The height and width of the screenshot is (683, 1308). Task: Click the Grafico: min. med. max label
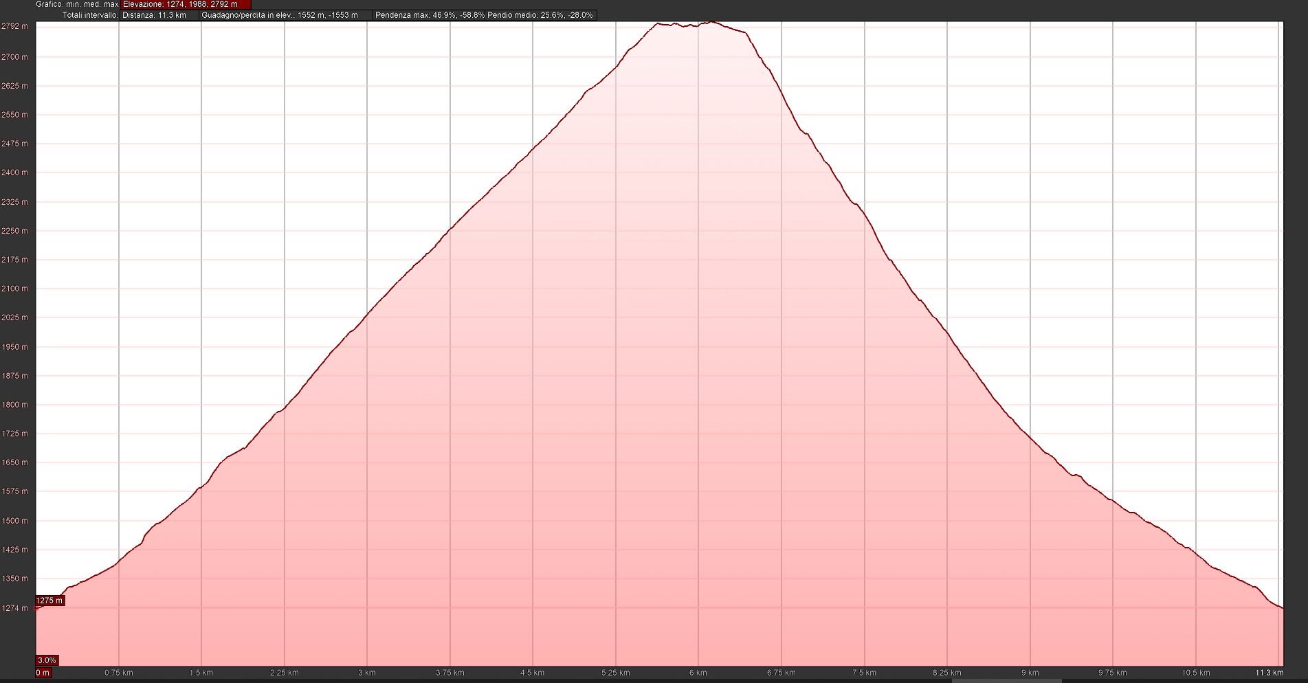[x=77, y=4]
